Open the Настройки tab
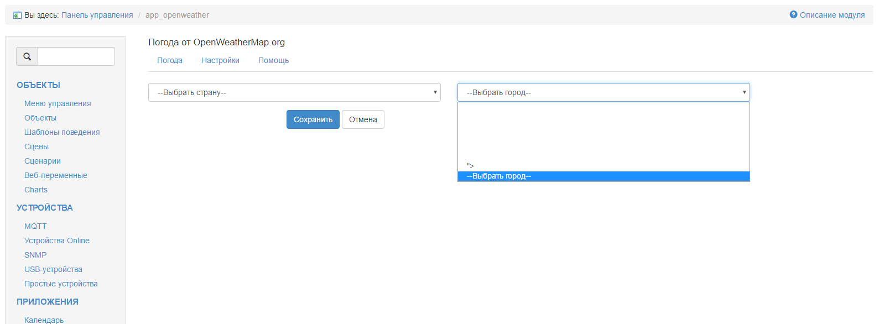 tap(220, 60)
